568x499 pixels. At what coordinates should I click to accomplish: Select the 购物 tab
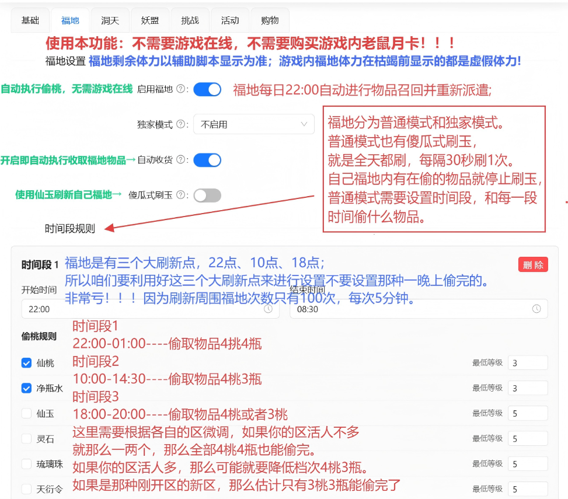tap(270, 20)
